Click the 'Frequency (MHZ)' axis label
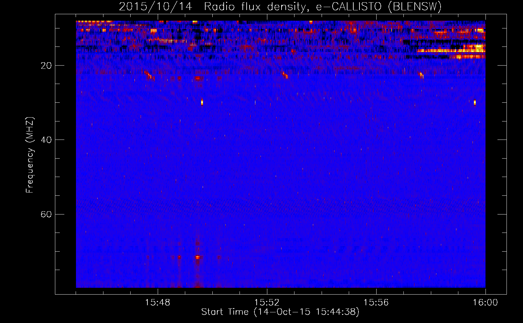Screen dimensions: 523x323 coord(30,155)
